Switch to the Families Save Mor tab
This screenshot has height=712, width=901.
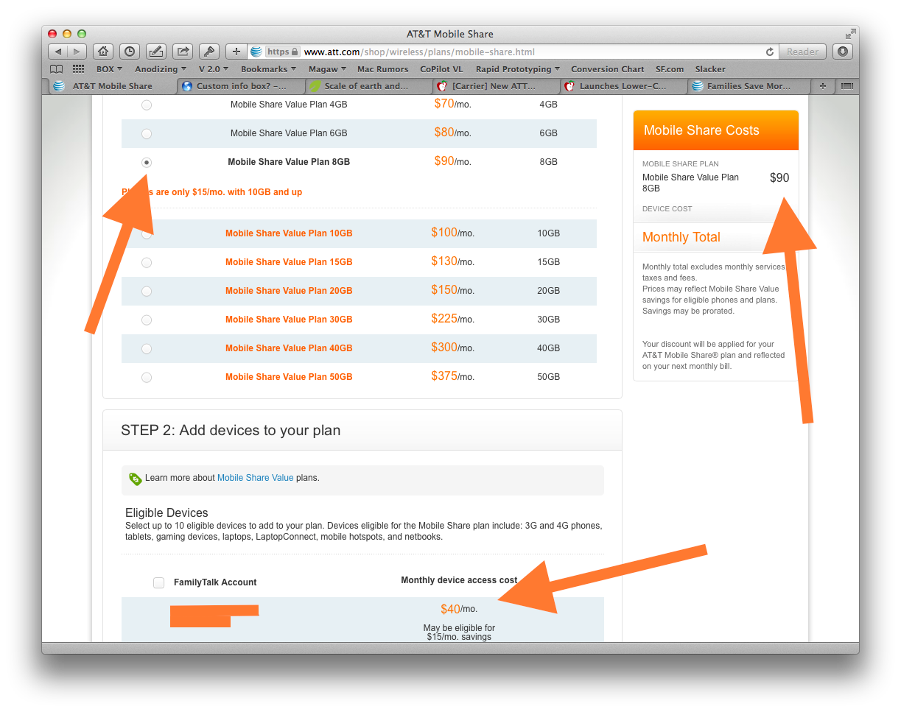749,86
